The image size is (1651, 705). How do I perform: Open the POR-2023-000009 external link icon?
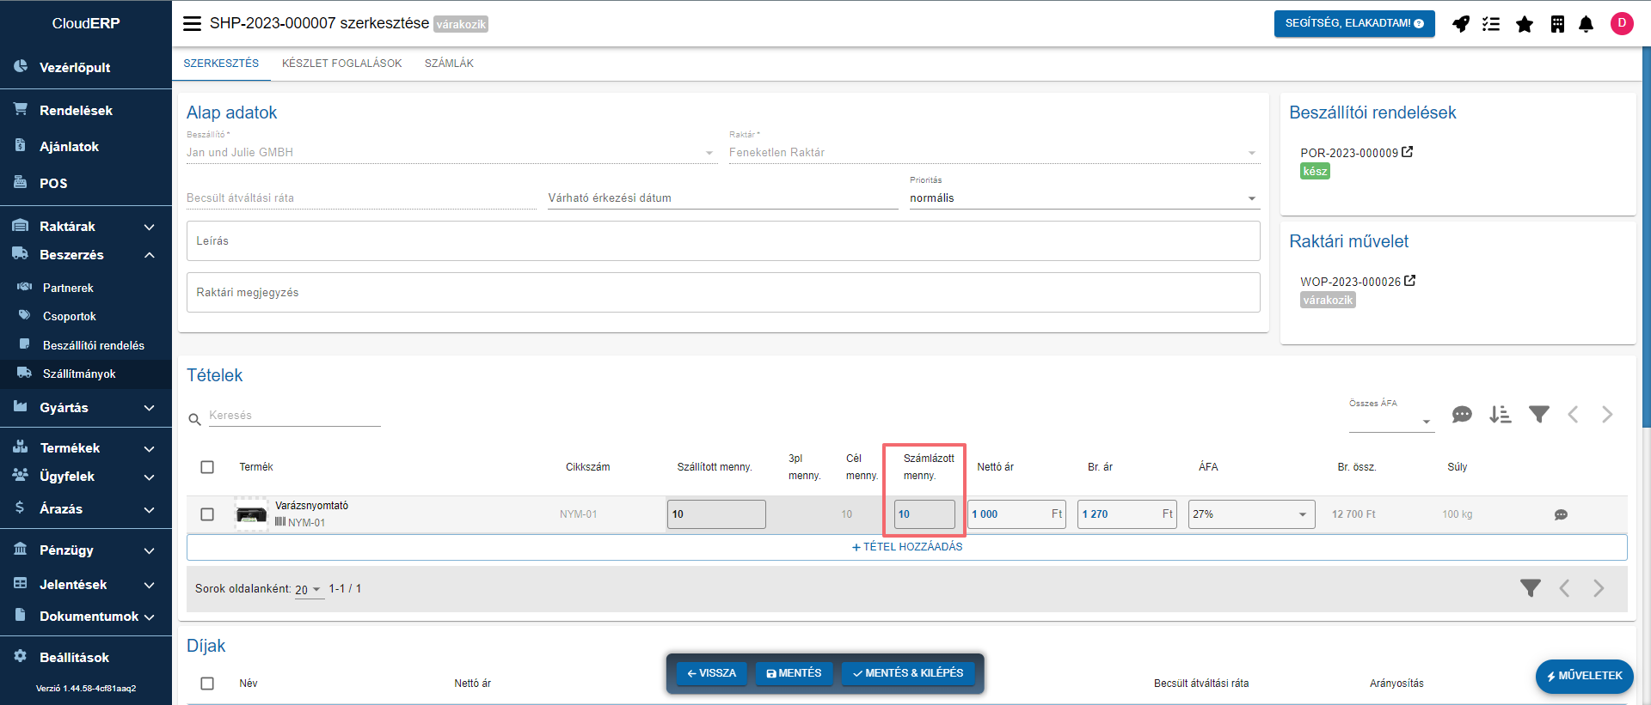pyautogui.click(x=1407, y=152)
